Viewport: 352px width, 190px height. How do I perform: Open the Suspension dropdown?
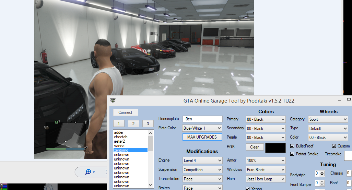pos(202,170)
